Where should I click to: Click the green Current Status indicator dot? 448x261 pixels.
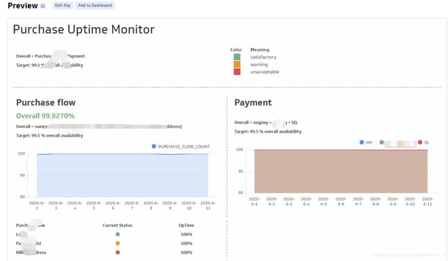pos(117,234)
